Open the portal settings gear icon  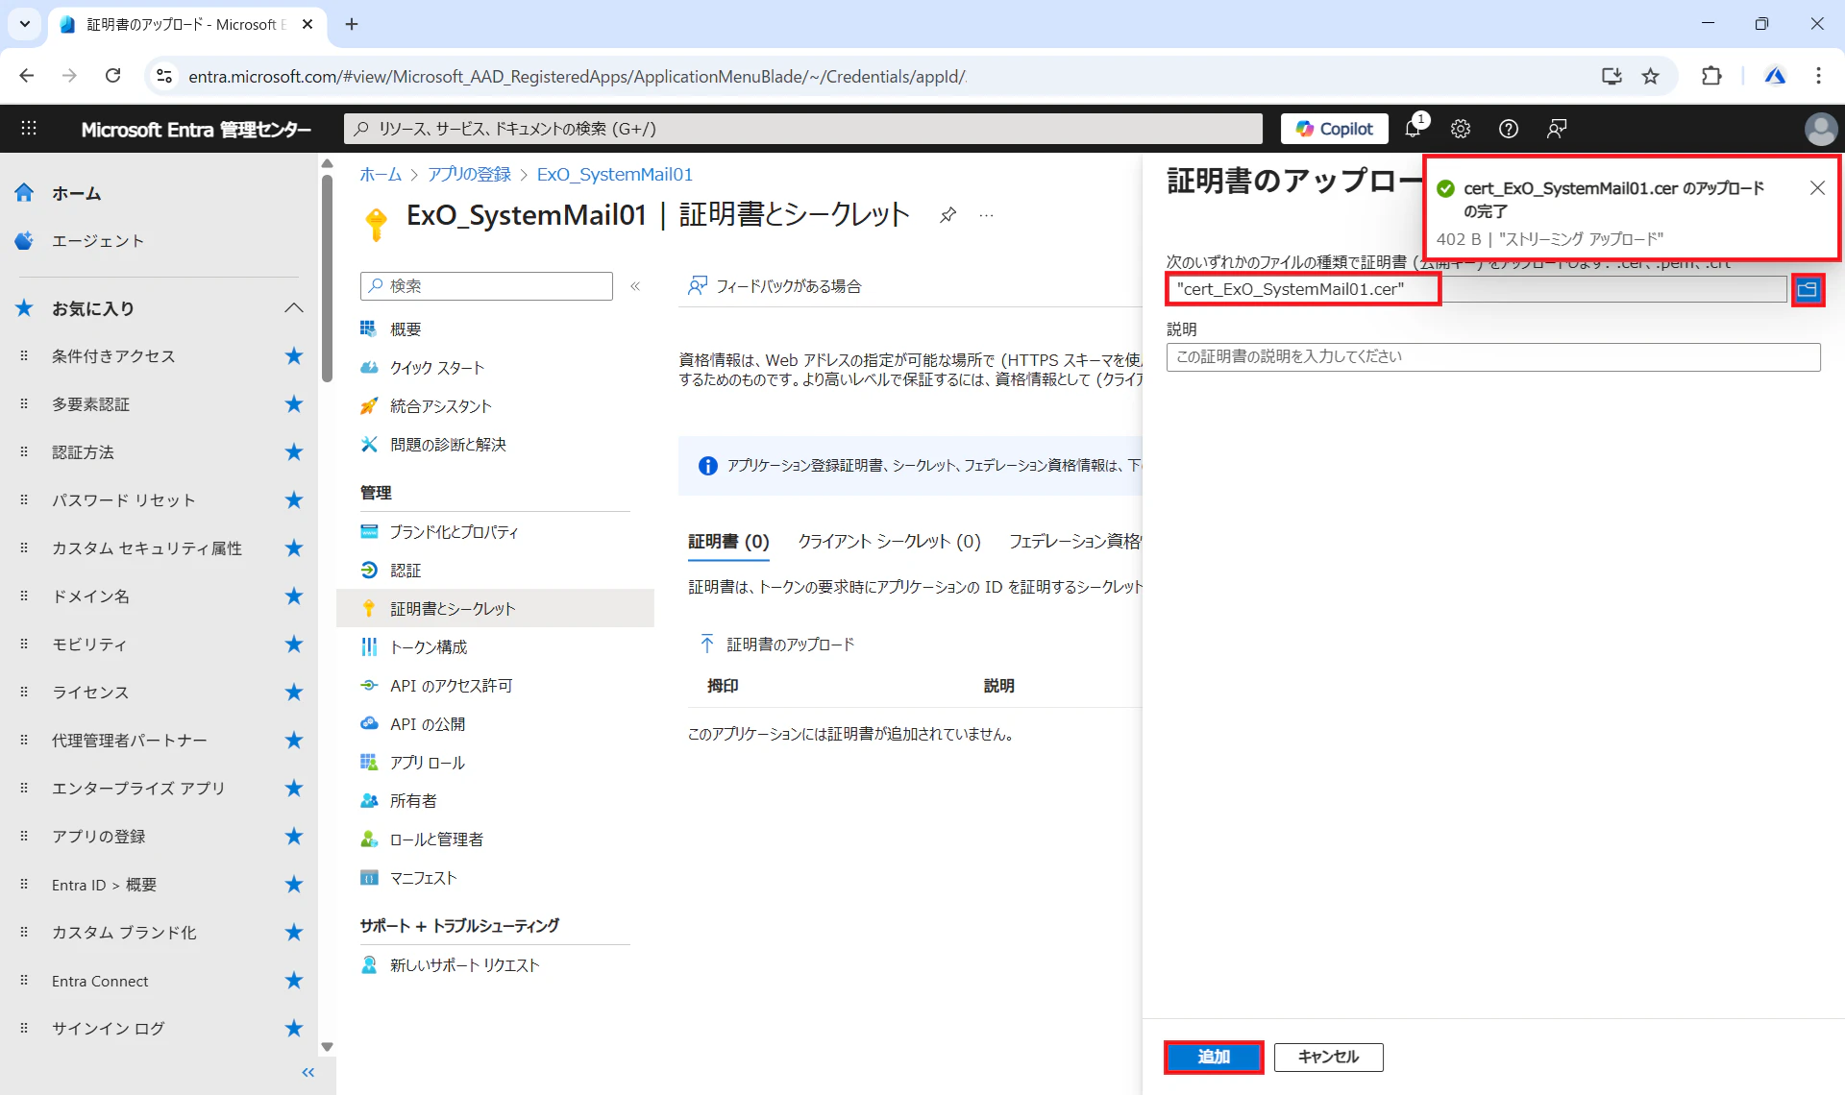click(x=1461, y=129)
